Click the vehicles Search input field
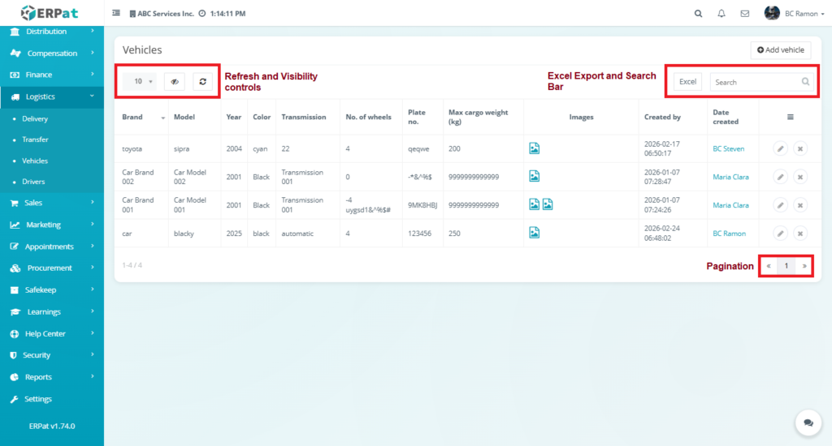832x446 pixels. pyautogui.click(x=753, y=82)
